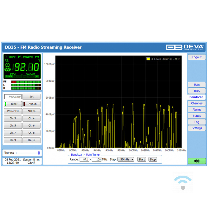
Task: Click the speaker audio listen button
Action: pos(196,161)
